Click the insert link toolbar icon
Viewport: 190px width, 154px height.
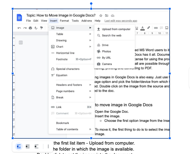pyautogui.click(x=156, y=28)
